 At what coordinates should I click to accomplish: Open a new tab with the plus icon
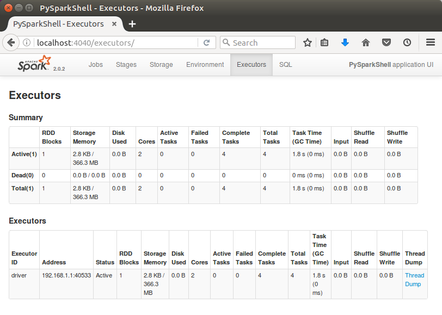(132, 24)
